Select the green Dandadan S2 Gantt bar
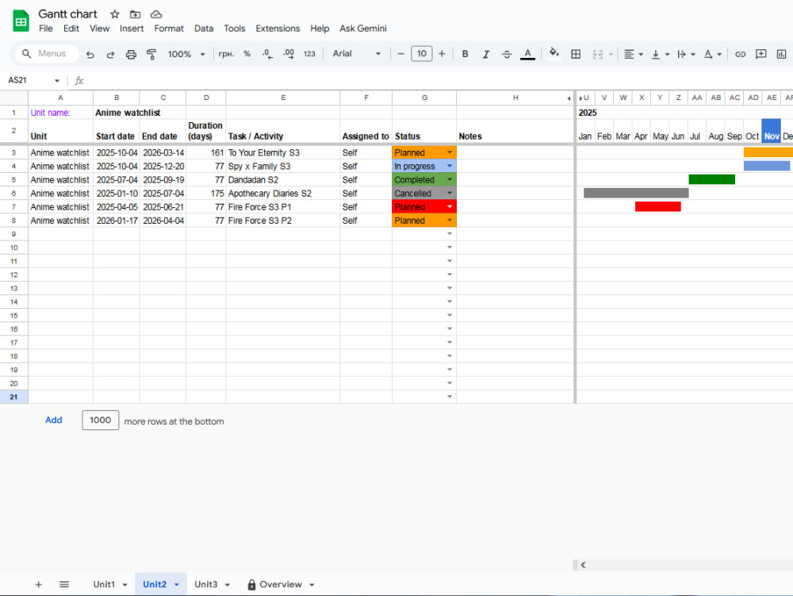The width and height of the screenshot is (793, 596). 711,179
